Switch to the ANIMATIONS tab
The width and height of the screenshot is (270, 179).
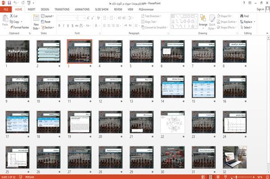click(82, 9)
